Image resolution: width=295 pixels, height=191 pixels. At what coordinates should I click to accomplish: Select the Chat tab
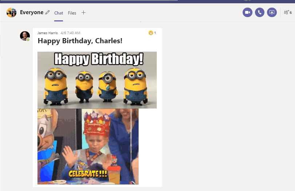(x=59, y=13)
